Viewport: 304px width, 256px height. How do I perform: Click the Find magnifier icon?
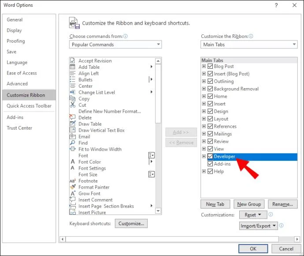[73, 143]
